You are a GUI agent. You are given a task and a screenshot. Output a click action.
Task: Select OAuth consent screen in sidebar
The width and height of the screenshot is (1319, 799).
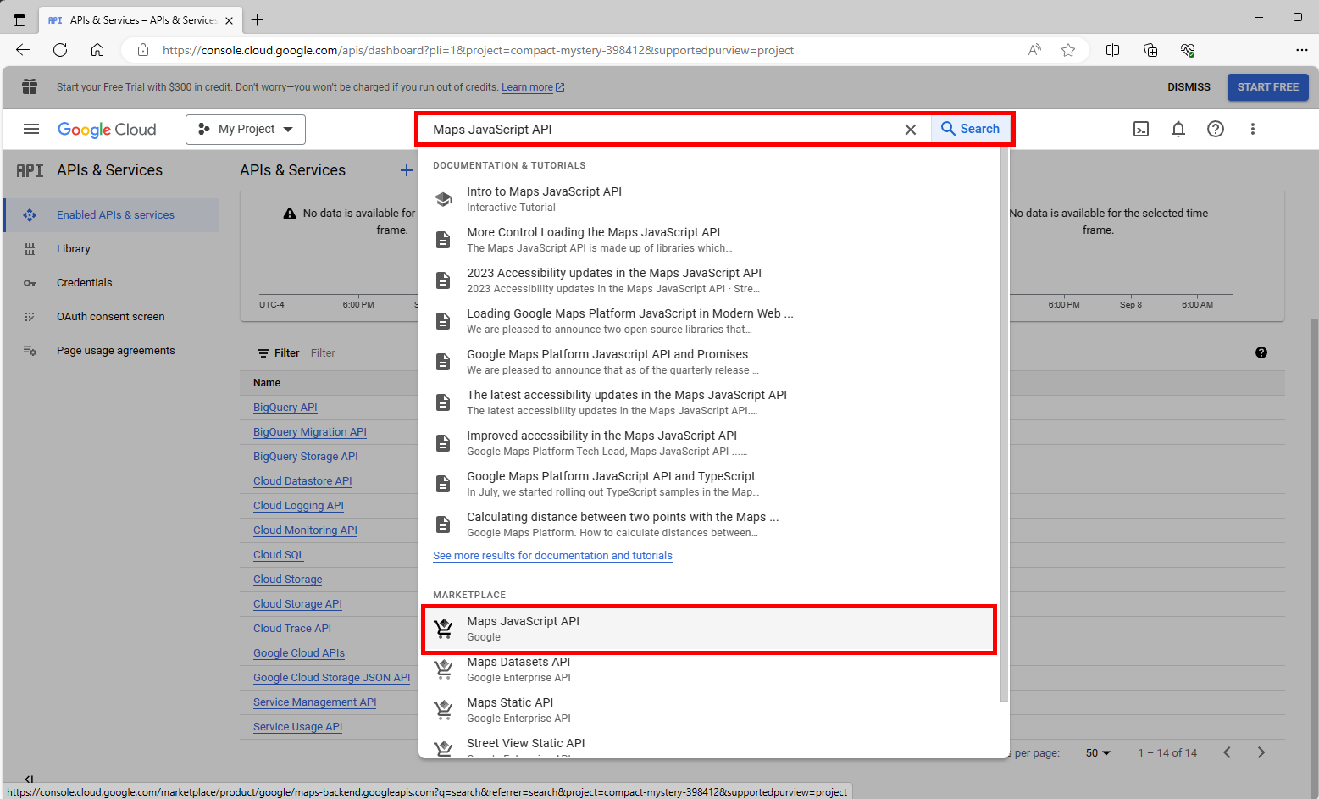click(x=111, y=317)
